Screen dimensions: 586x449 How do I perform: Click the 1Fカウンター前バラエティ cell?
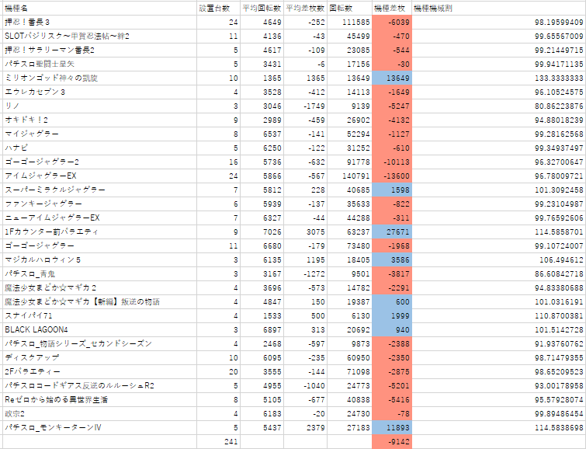99,232
